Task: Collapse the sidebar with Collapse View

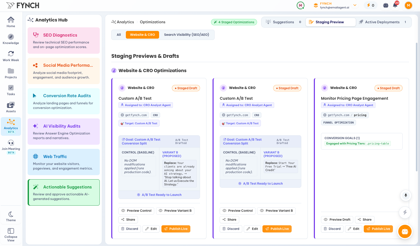Action: click(11, 235)
